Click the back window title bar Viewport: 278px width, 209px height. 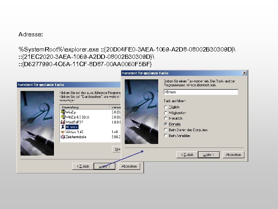coord(69,85)
